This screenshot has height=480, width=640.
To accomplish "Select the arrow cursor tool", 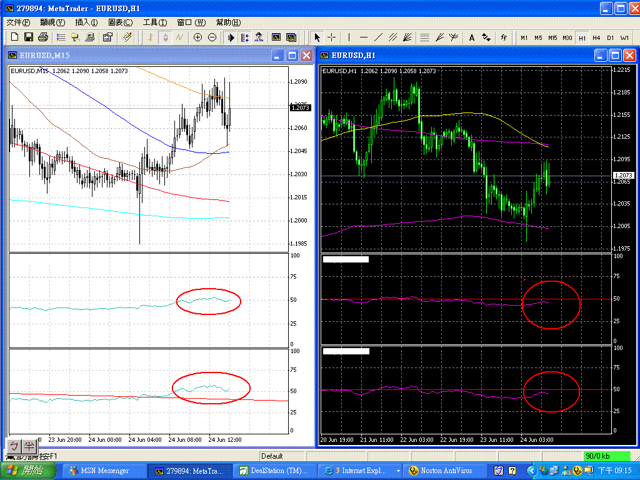I will click(317, 37).
